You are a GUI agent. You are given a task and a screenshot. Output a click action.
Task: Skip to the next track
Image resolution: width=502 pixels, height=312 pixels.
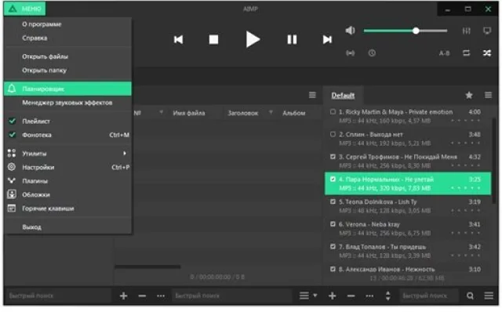327,40
